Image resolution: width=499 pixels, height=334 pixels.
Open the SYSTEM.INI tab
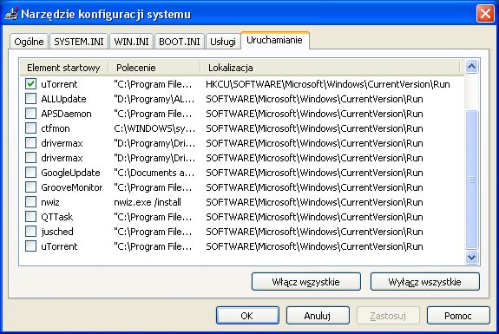79,42
